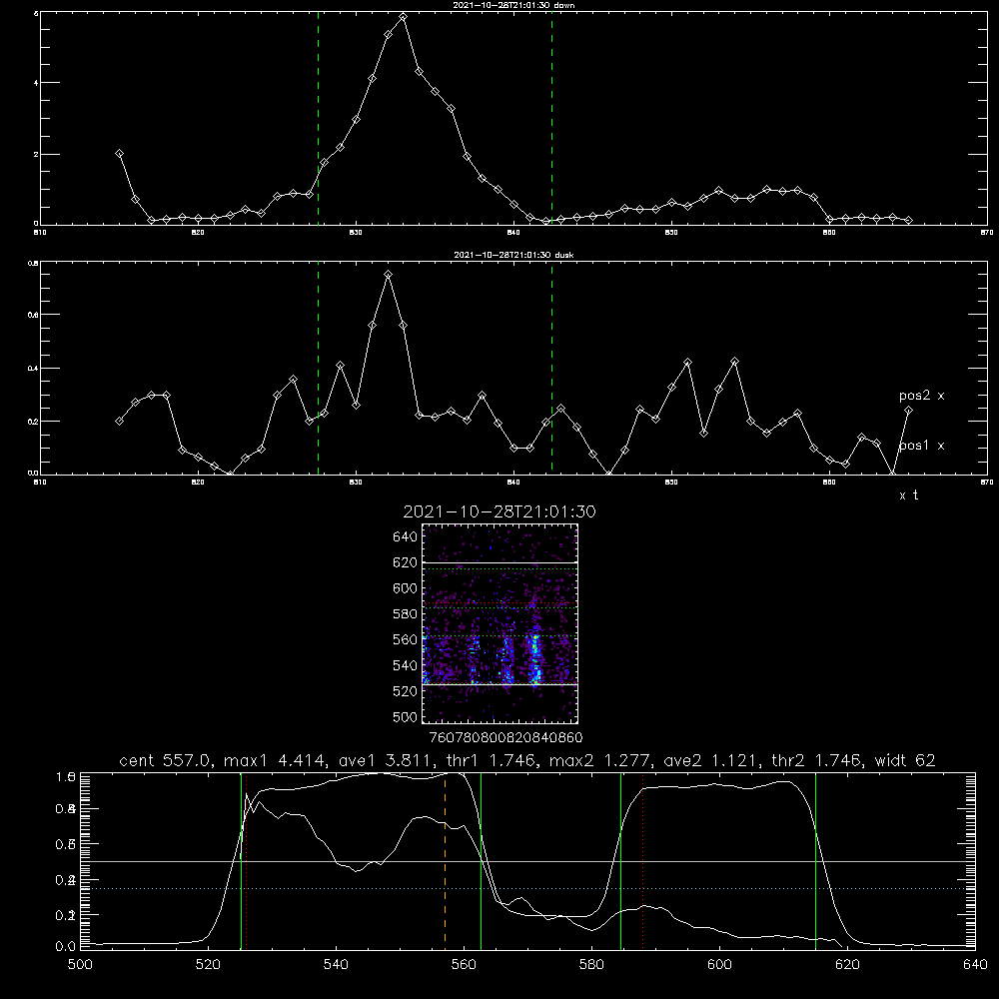This screenshot has height=999, width=999.
Task: Click the '640' y-axis label of spectrogram image
Action: (x=406, y=537)
